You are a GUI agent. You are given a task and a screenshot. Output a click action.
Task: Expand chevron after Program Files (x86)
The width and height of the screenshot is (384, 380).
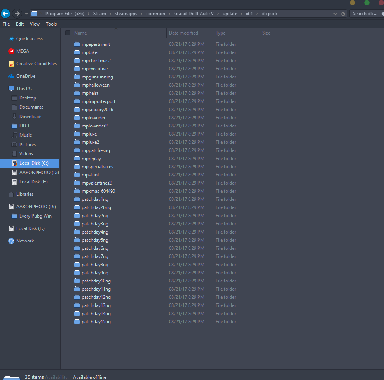point(88,14)
